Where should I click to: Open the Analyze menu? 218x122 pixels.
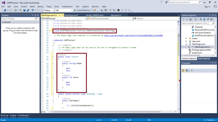(x=86, y=6)
